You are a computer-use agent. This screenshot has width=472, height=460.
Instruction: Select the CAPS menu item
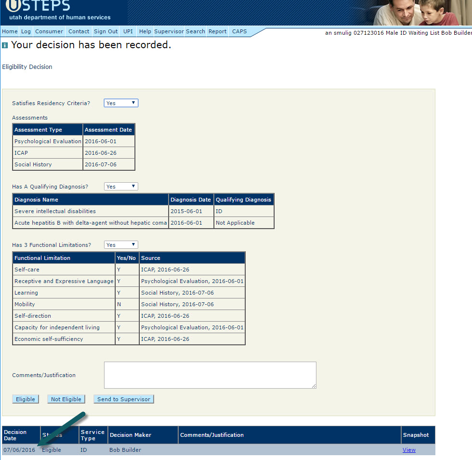[239, 31]
